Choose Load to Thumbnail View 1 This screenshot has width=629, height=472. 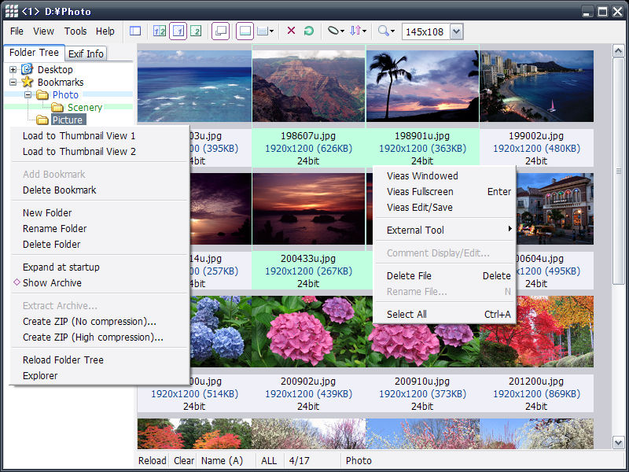pos(100,135)
